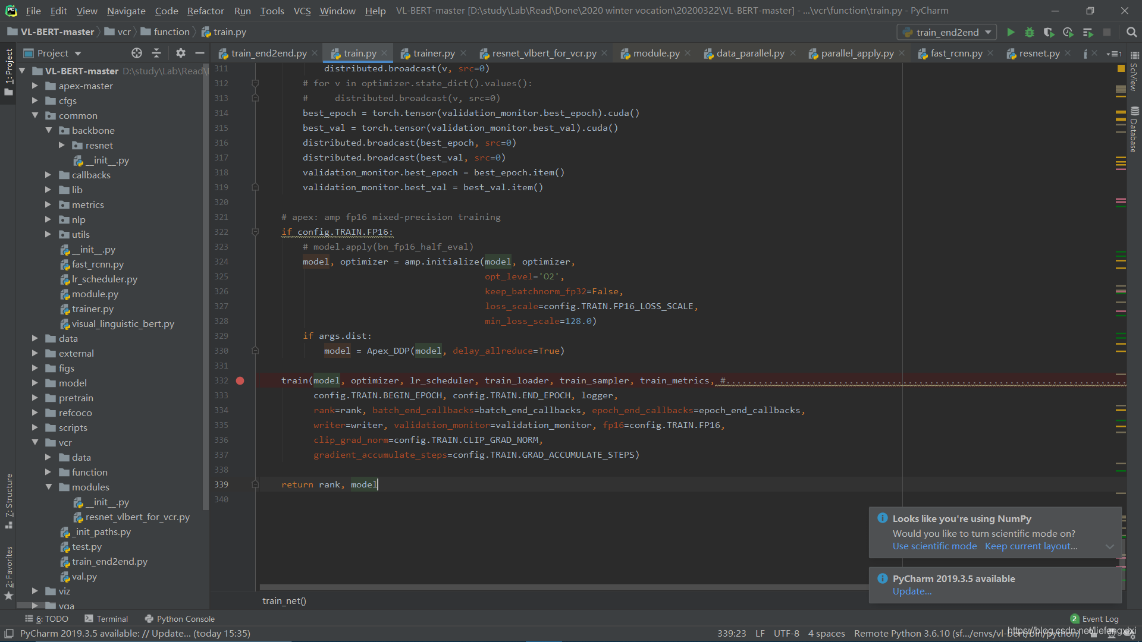Screen dimensions: 1142x642
Task: Toggle tool window bars icon in status bar
Action: [x=8, y=634]
